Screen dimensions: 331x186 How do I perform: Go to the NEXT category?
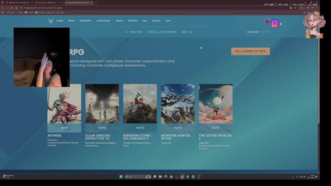pos(186,32)
